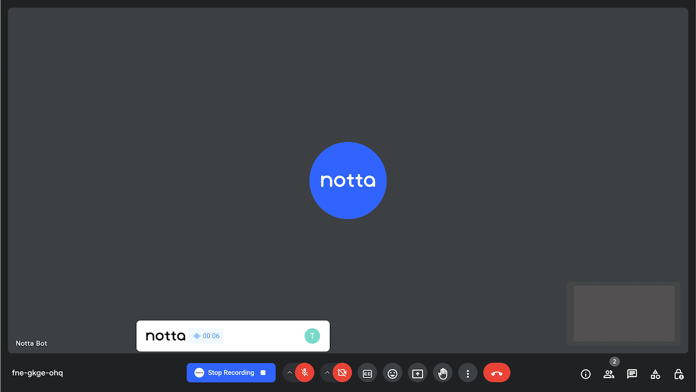Open the emoji reactions picker

coord(393,373)
